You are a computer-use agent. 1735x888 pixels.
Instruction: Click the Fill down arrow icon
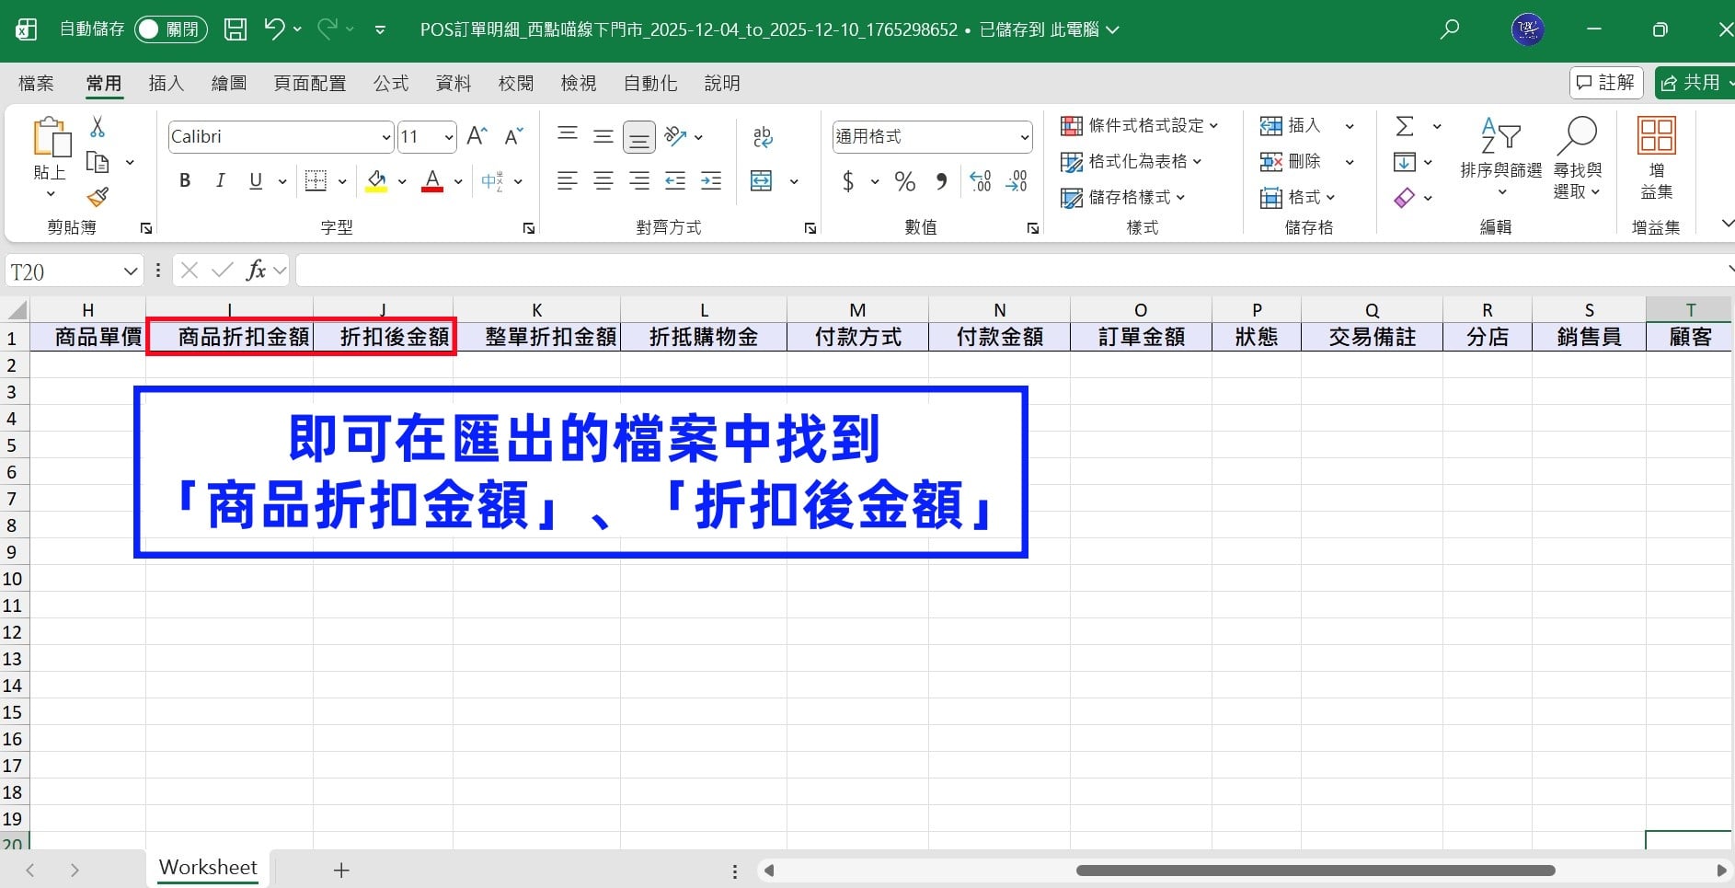point(1404,162)
